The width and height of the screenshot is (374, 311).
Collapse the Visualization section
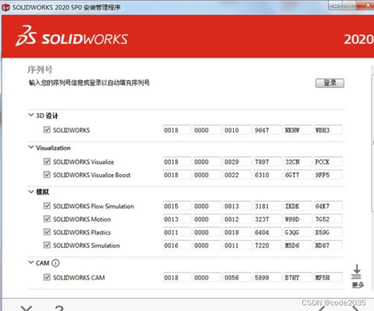click(x=31, y=147)
